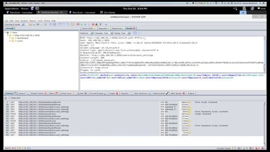The image size is (270, 152).
Task: Expand the dashboard folder node
Action: [10, 38]
